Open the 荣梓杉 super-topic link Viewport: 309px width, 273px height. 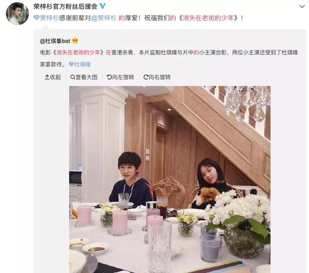[x=49, y=18]
